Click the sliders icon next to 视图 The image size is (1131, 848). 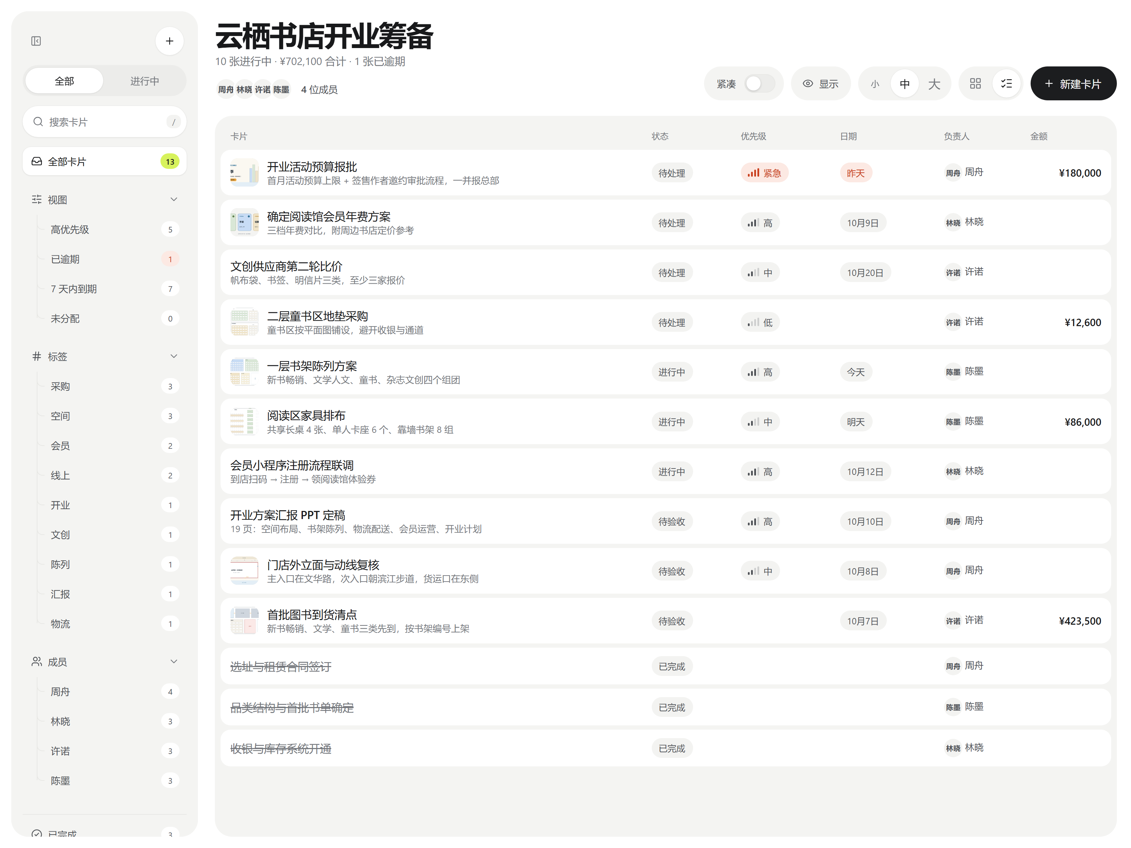pyautogui.click(x=37, y=199)
